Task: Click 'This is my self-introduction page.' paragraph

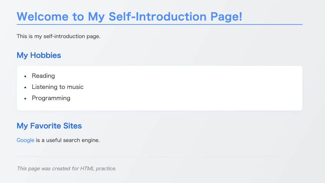Action: tap(58, 36)
